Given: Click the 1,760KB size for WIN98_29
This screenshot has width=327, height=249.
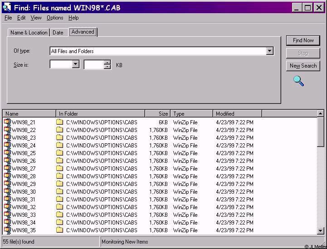Looking at the screenshot, I should [x=158, y=184].
